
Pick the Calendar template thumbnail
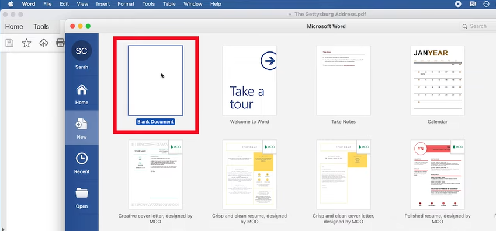click(x=438, y=80)
